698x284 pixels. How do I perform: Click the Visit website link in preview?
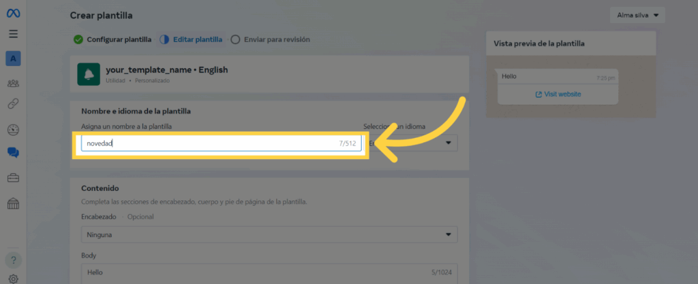pos(558,94)
